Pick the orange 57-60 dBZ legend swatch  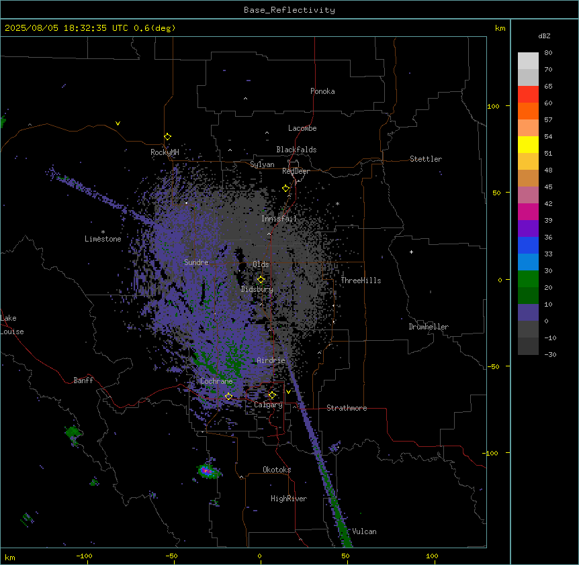[528, 111]
